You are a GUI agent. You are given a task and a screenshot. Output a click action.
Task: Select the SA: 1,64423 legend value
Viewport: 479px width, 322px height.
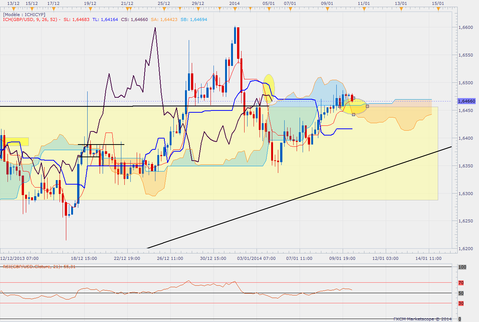tap(164, 19)
